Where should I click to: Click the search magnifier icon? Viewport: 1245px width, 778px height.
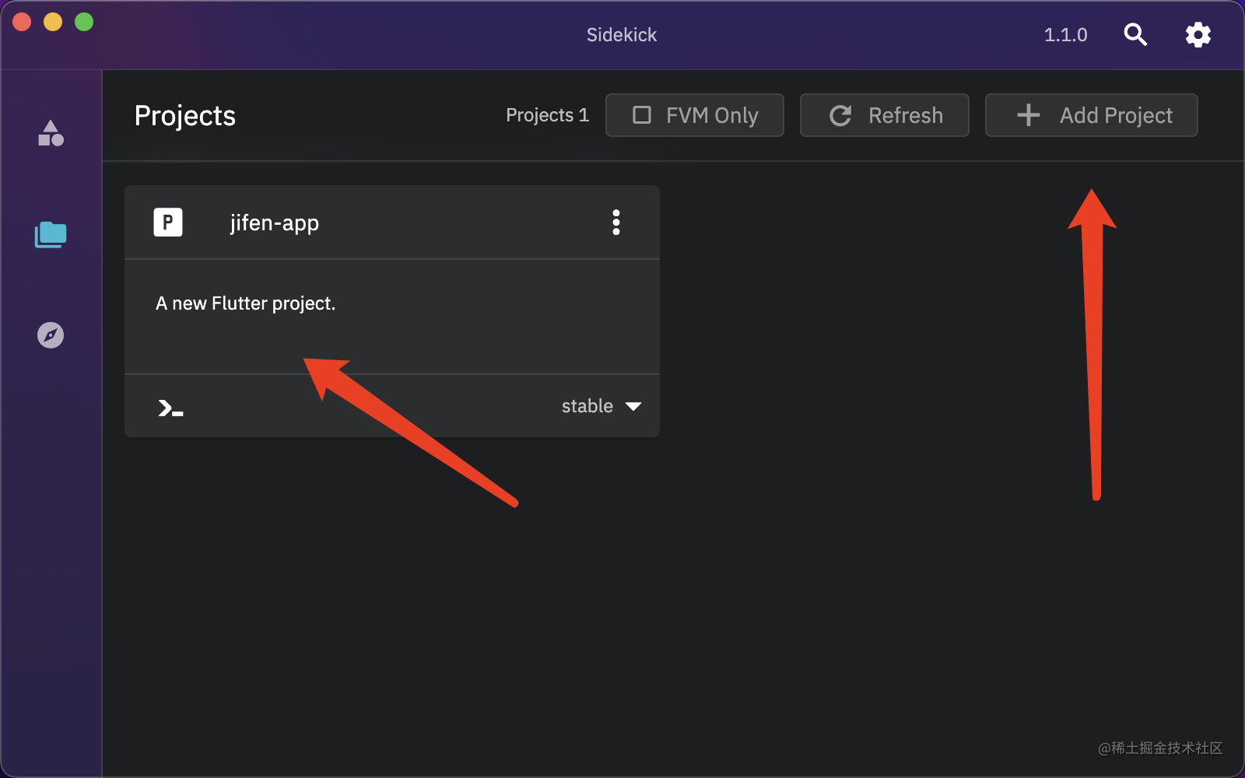[x=1135, y=34]
